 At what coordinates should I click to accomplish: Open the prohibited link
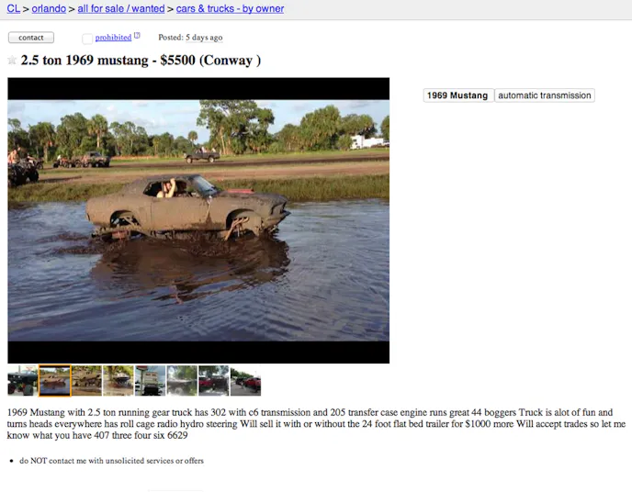pos(113,38)
